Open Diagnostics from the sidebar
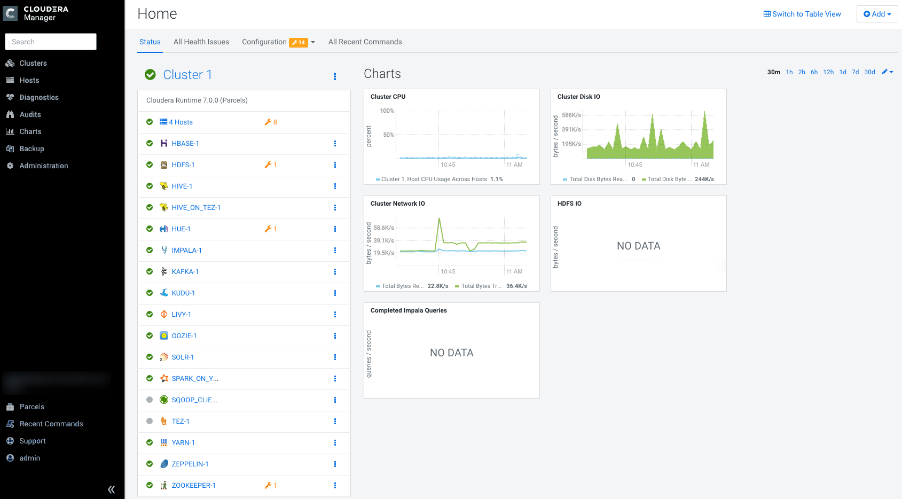The width and height of the screenshot is (902, 499). [x=38, y=97]
